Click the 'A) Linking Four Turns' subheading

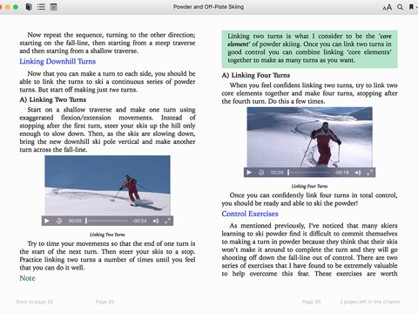pos(256,75)
